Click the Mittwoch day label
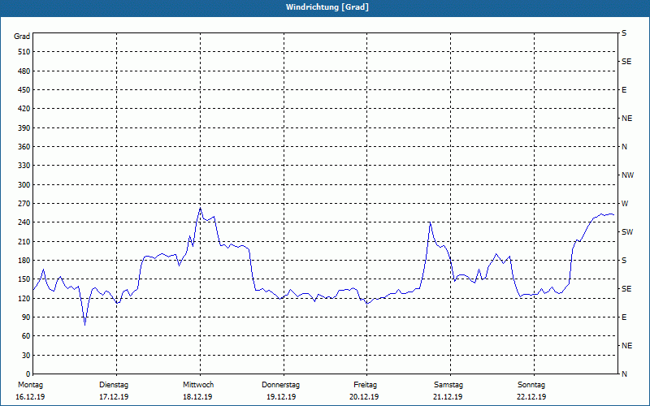650x406 pixels. 198,385
